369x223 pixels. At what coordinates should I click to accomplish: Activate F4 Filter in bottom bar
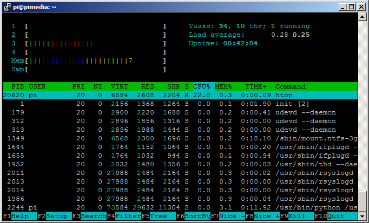124,216
